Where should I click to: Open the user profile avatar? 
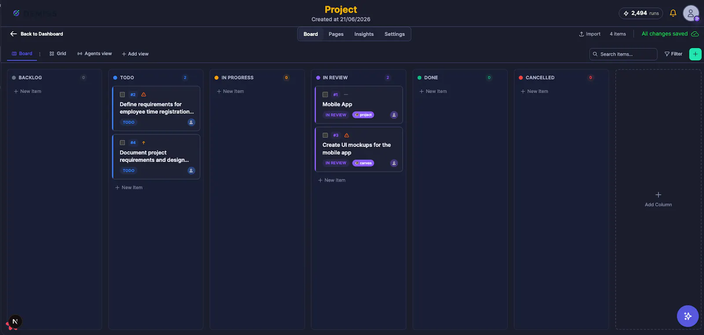click(x=691, y=13)
